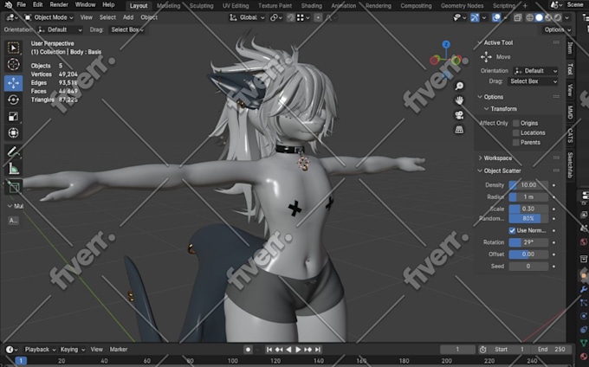
Task: Switch to wireframe shading
Action: tap(529, 17)
